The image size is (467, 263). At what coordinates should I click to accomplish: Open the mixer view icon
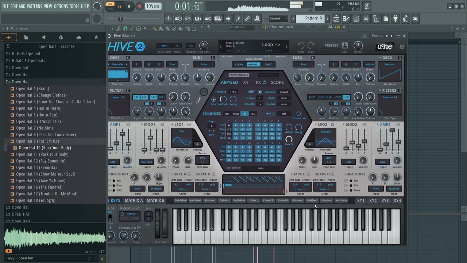pos(366,19)
